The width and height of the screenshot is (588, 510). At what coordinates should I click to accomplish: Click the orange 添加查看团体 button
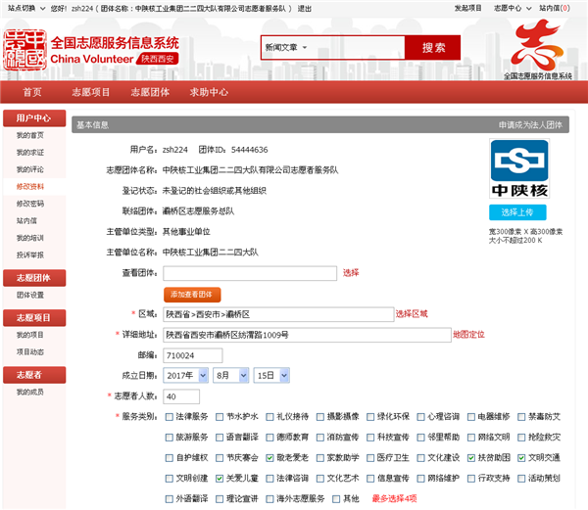coord(193,294)
